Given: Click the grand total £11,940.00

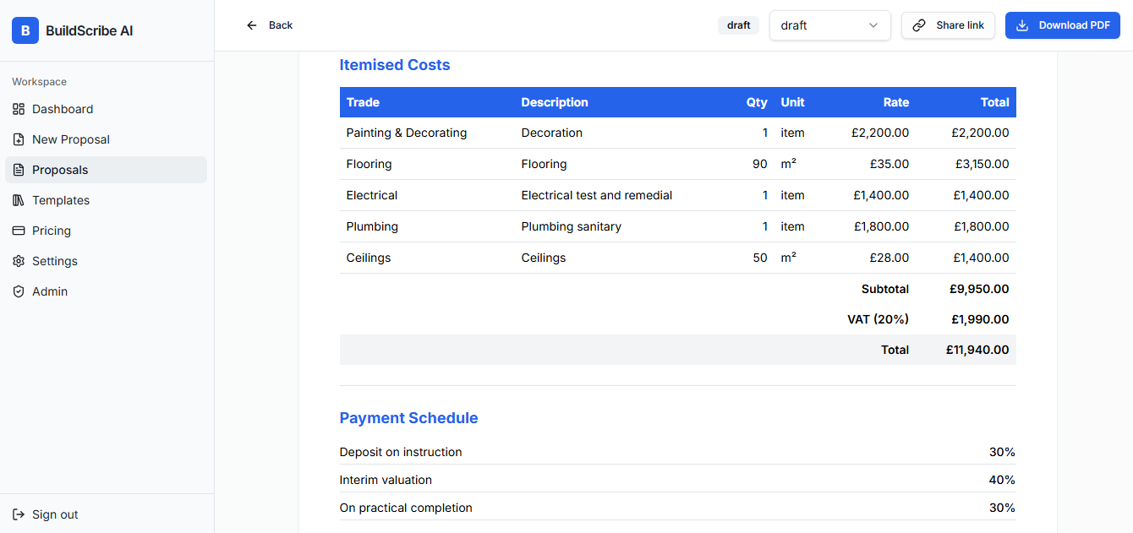Looking at the screenshot, I should (x=977, y=350).
